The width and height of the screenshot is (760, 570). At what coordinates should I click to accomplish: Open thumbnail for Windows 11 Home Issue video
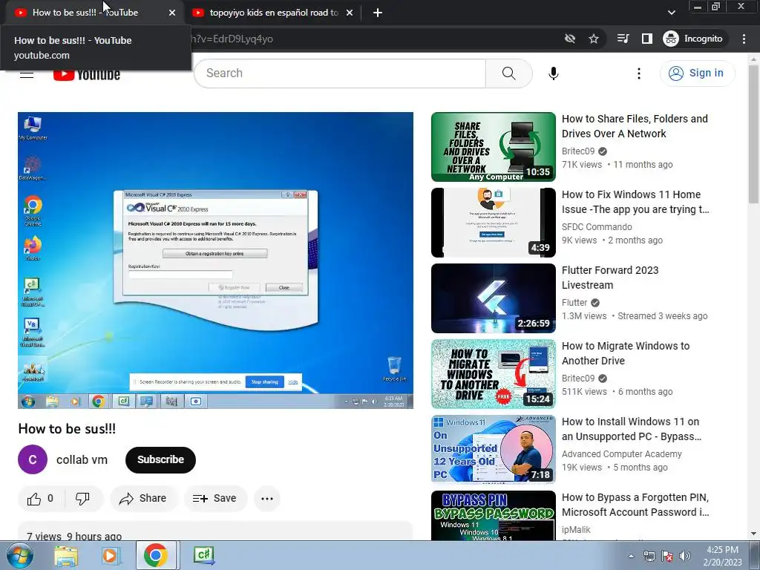494,223
